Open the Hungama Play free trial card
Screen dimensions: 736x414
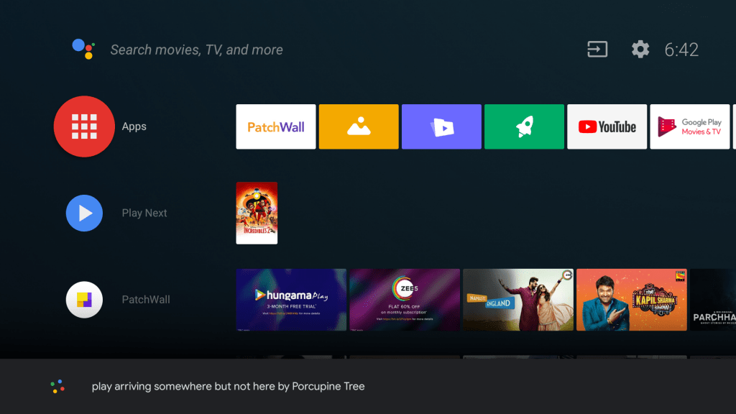click(291, 300)
